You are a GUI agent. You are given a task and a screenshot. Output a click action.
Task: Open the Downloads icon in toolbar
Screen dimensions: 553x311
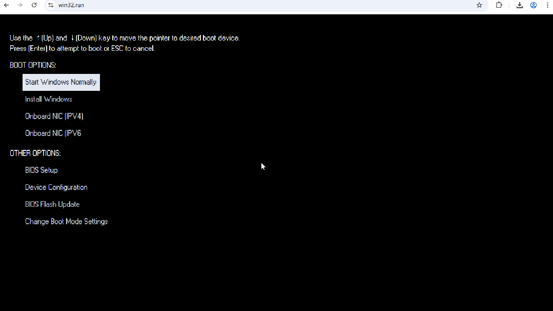519,5
